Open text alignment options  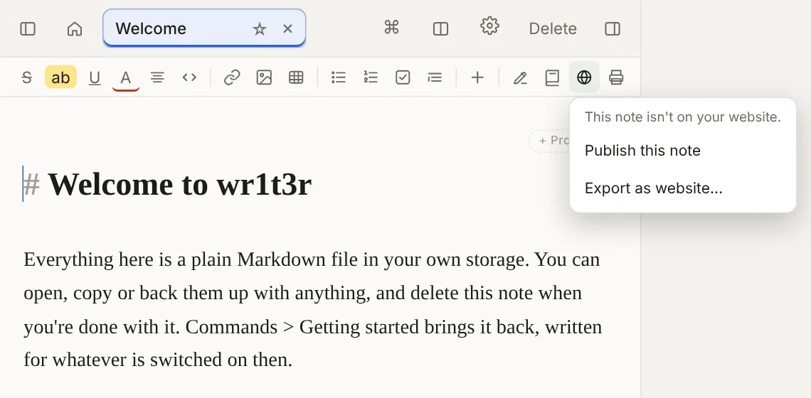click(x=157, y=77)
